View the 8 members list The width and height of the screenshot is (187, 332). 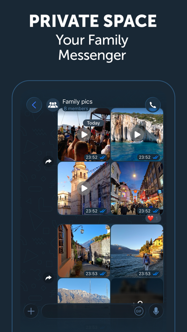[x=76, y=109]
